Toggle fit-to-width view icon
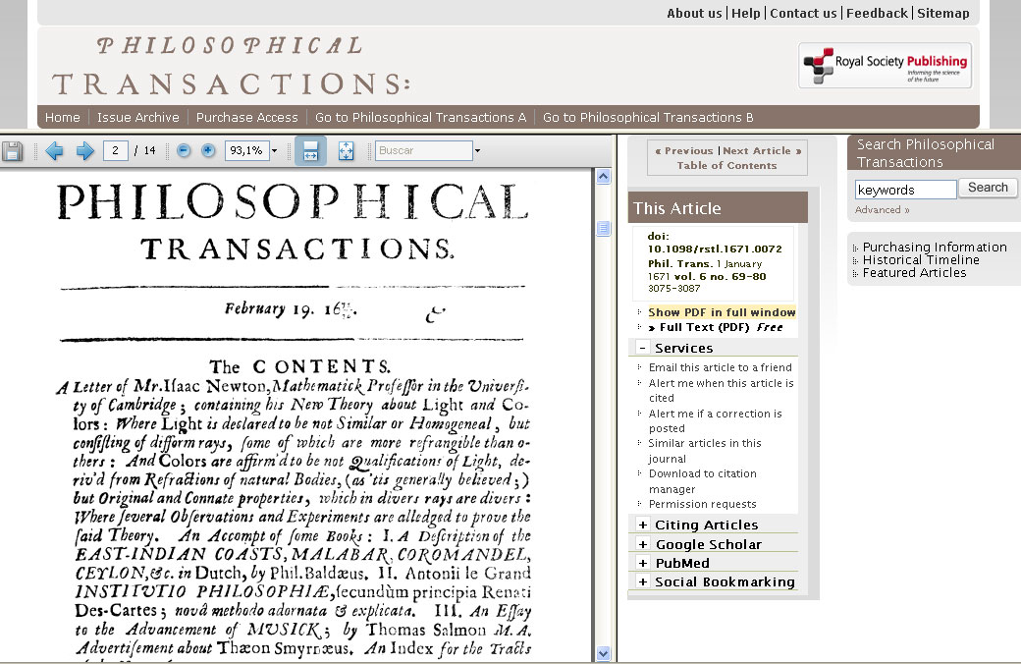Viewport: 1021px width, 664px height. (x=310, y=151)
